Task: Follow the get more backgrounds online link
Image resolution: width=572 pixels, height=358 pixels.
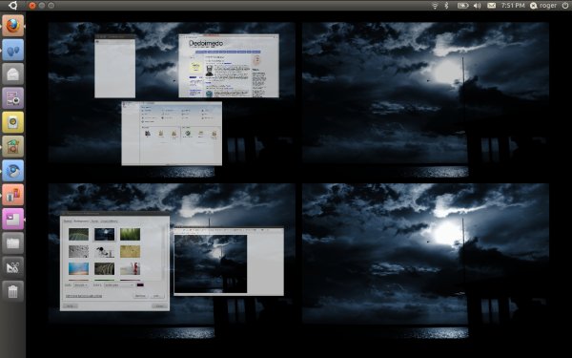Action: 84,296
